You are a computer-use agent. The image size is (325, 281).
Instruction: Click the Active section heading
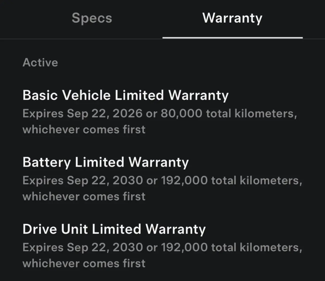pyautogui.click(x=40, y=62)
